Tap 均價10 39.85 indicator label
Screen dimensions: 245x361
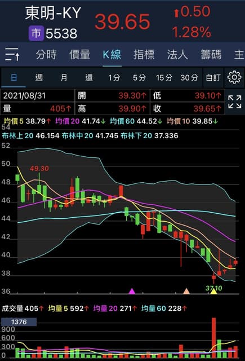click(192, 121)
